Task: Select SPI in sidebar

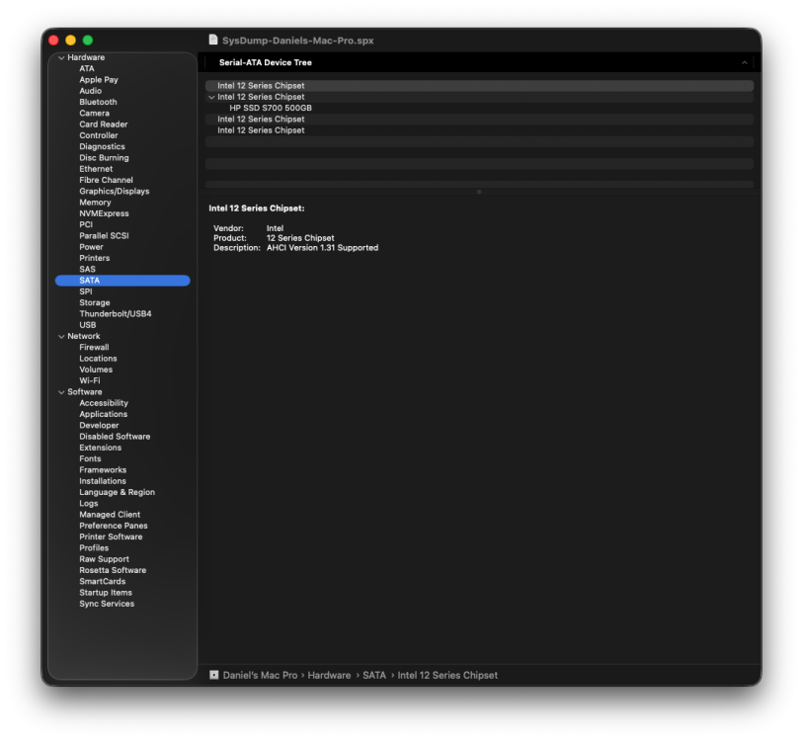Action: tap(86, 291)
